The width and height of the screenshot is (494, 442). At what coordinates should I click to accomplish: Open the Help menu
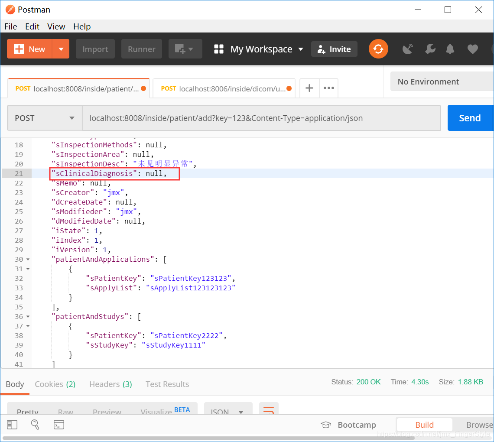[x=82, y=26]
